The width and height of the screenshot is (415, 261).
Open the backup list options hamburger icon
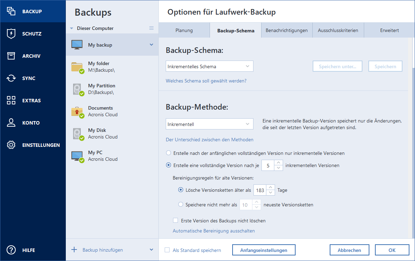151,28
